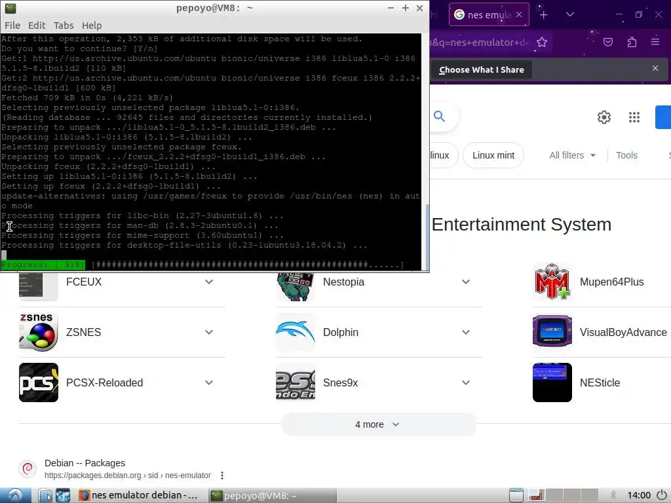This screenshot has width=671, height=503.
Task: Click the tray applet showing a connector icon
Action: pyautogui.click(x=536, y=495)
